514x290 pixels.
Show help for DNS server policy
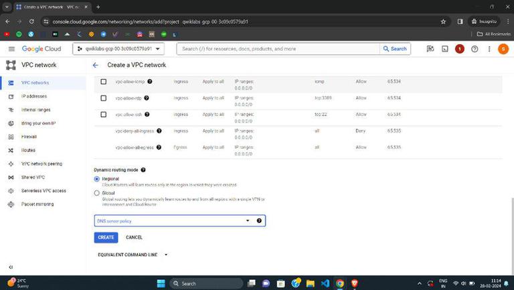259,221
